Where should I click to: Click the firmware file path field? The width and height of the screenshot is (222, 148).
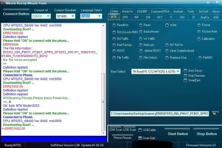pos(159,114)
